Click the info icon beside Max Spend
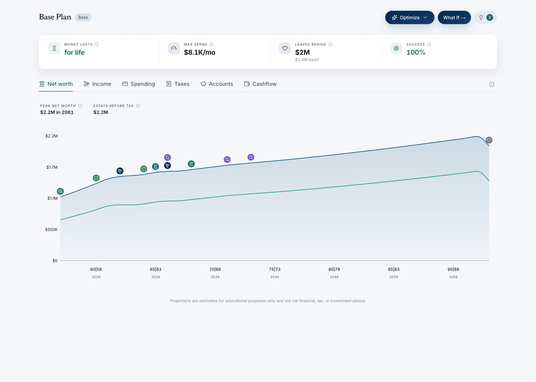Image resolution: width=536 pixels, height=382 pixels. pos(211,44)
